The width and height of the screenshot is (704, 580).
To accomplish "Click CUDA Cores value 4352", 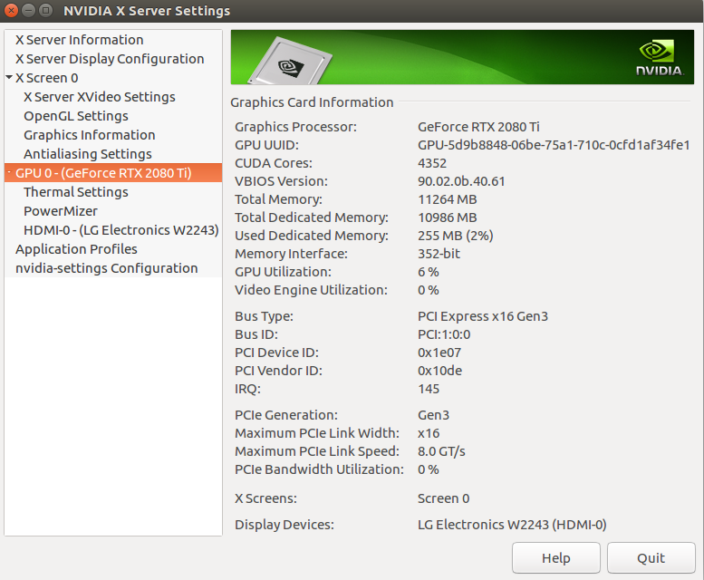I will pos(432,163).
